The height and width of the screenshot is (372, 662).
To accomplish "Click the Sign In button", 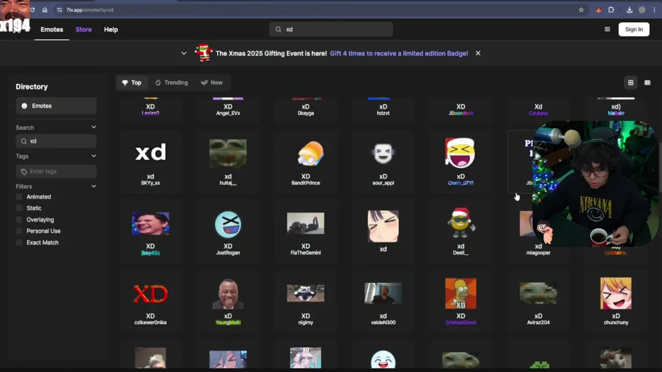I will tap(634, 29).
